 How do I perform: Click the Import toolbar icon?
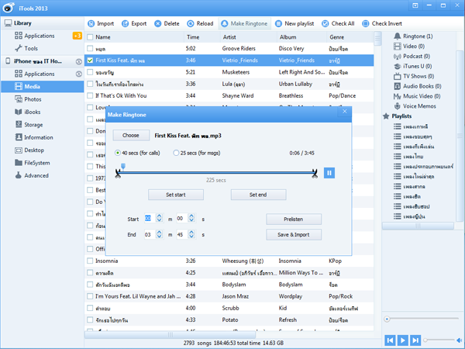[90, 24]
